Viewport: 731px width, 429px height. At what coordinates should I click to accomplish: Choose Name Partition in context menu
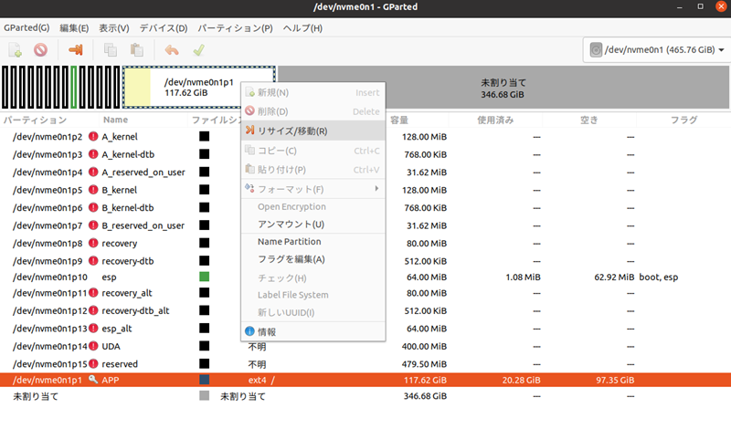[313, 242]
